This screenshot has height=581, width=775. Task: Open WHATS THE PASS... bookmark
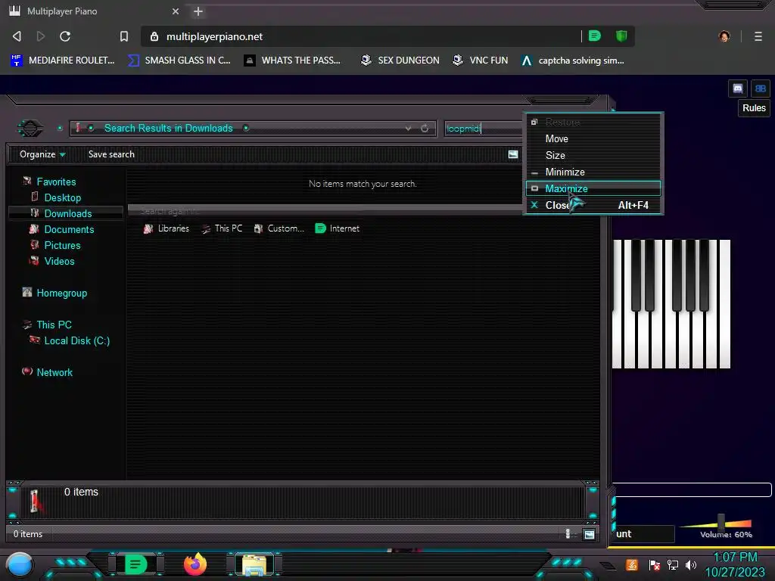pos(293,61)
